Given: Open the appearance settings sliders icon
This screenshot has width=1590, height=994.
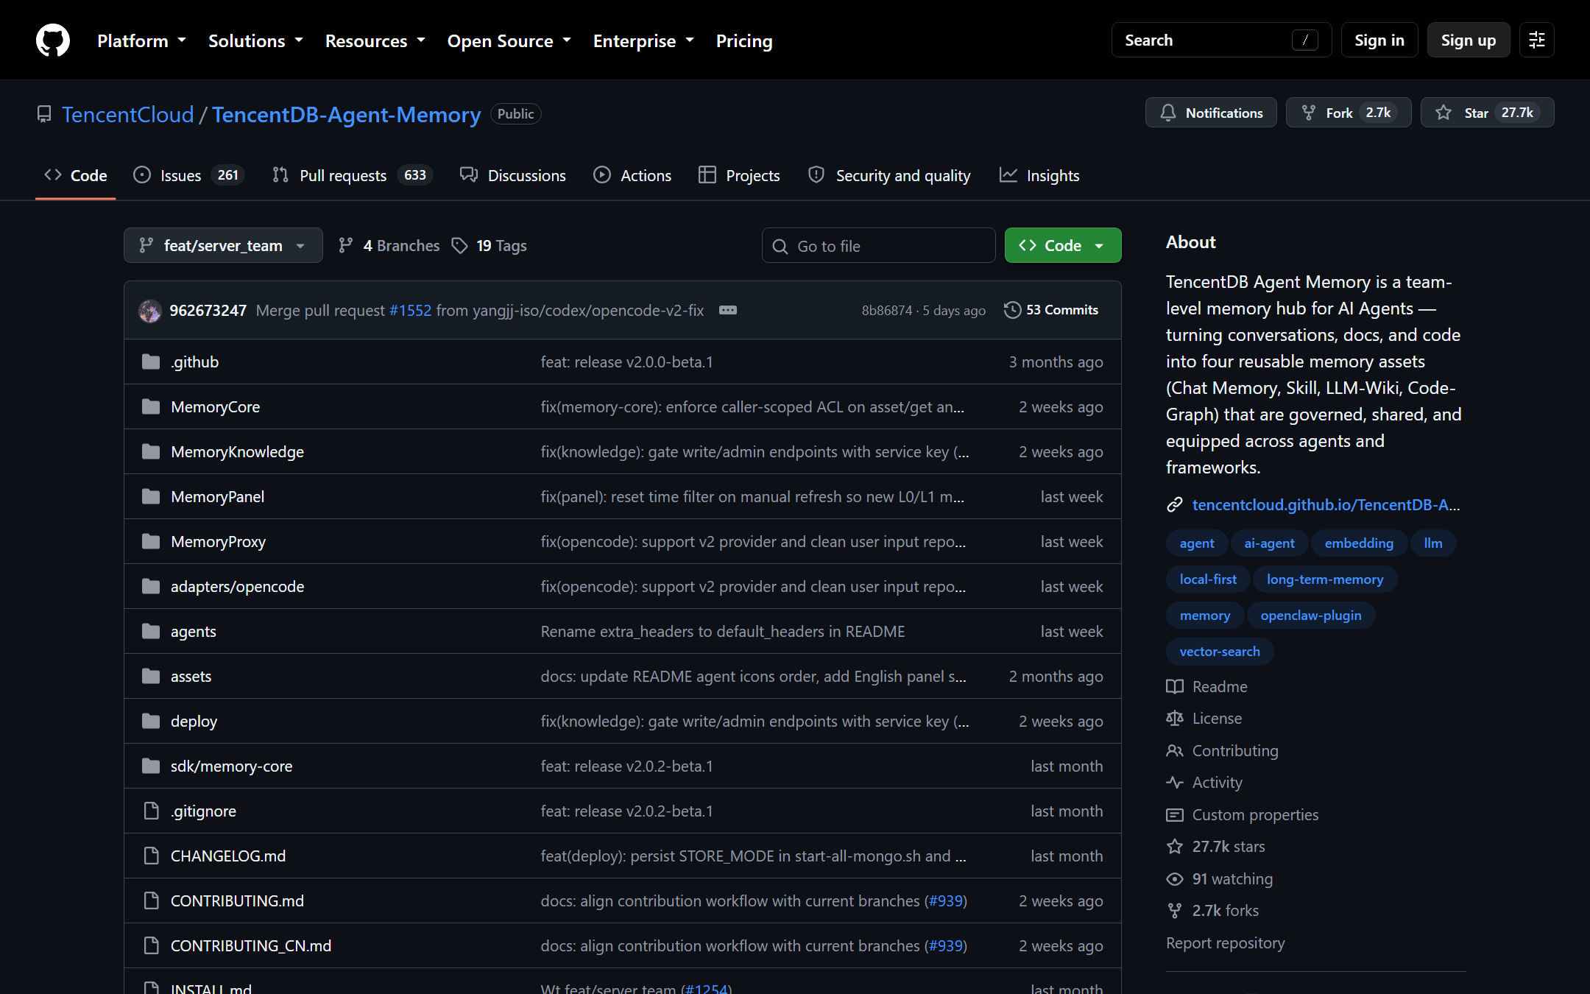Looking at the screenshot, I should click(x=1537, y=40).
